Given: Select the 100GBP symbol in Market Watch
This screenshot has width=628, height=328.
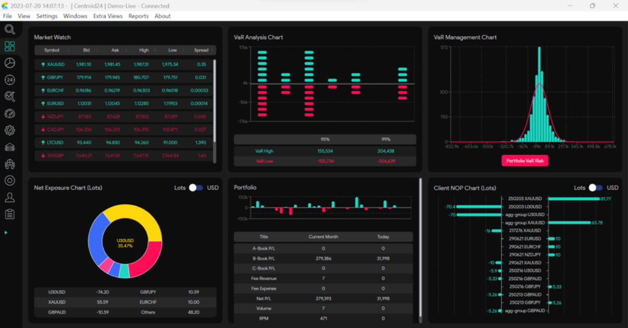Looking at the screenshot, I should [x=55, y=155].
